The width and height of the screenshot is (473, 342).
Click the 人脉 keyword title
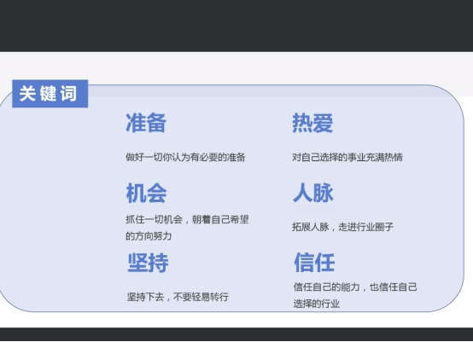click(313, 193)
